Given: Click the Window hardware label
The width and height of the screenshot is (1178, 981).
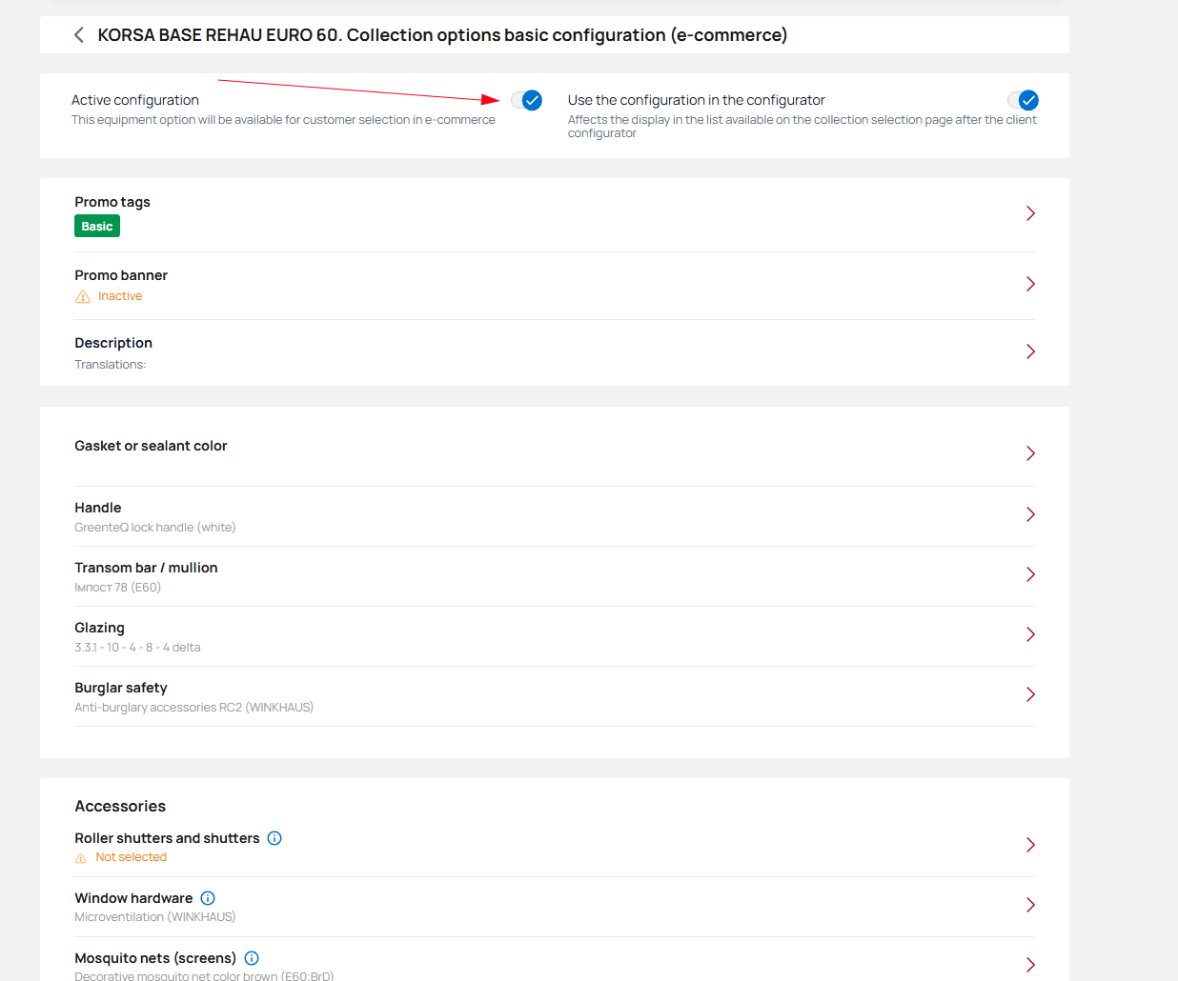Looking at the screenshot, I should (133, 898).
